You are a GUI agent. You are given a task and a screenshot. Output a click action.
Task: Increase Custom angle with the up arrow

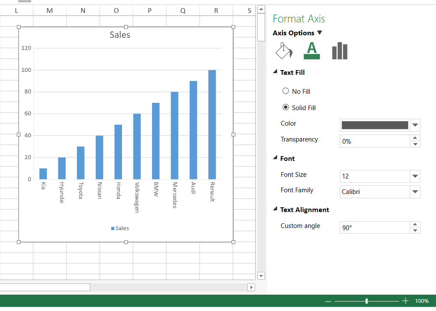pos(415,224)
